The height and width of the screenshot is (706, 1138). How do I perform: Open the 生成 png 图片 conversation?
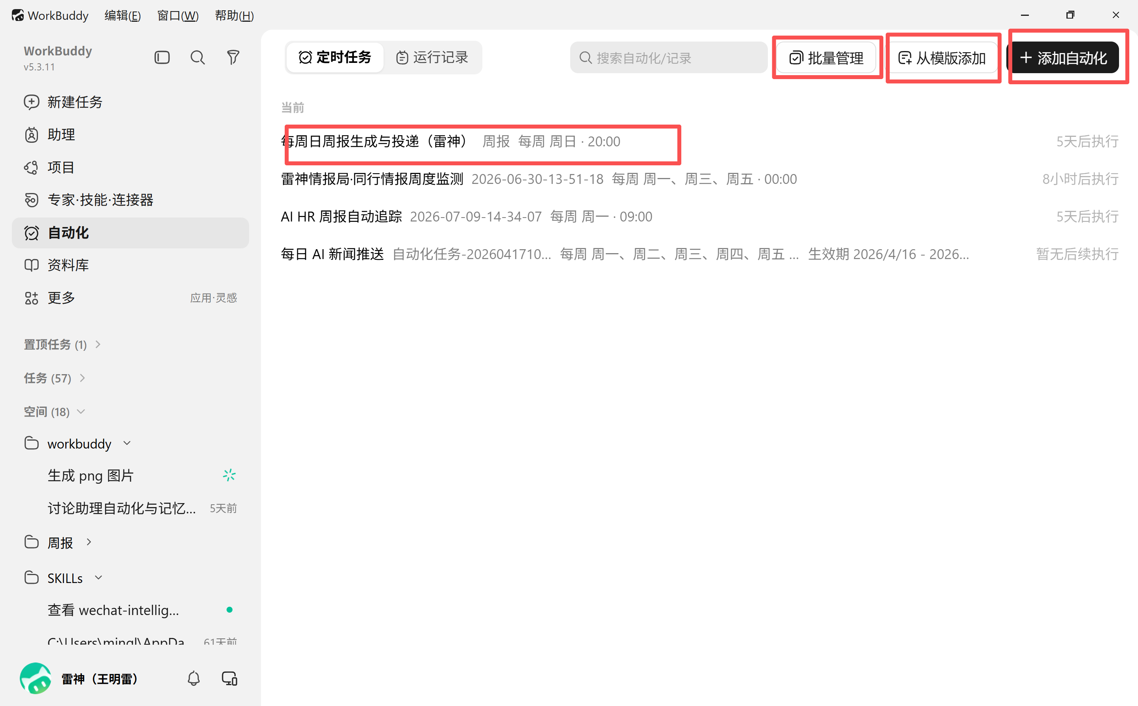tap(130, 475)
